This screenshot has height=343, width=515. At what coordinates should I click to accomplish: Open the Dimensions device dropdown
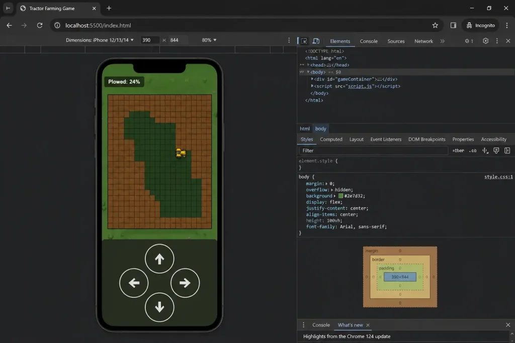coord(100,40)
